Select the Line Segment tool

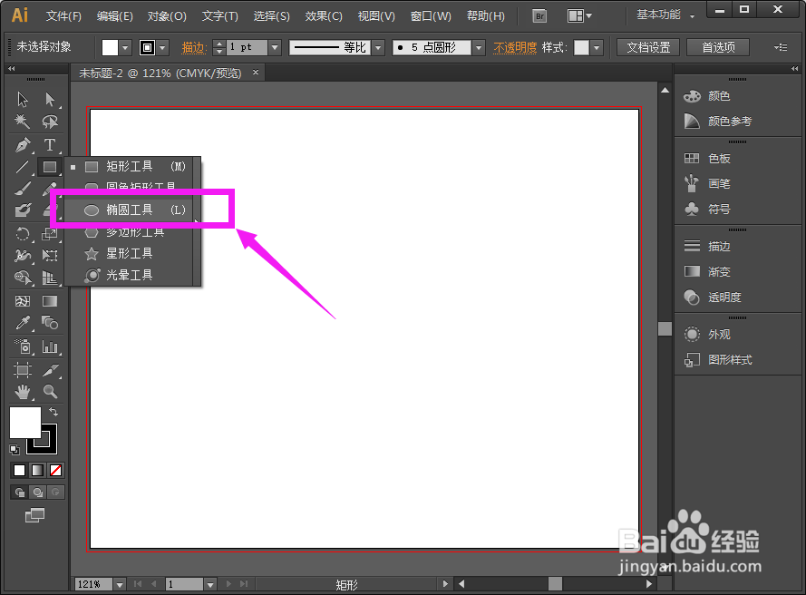22,167
